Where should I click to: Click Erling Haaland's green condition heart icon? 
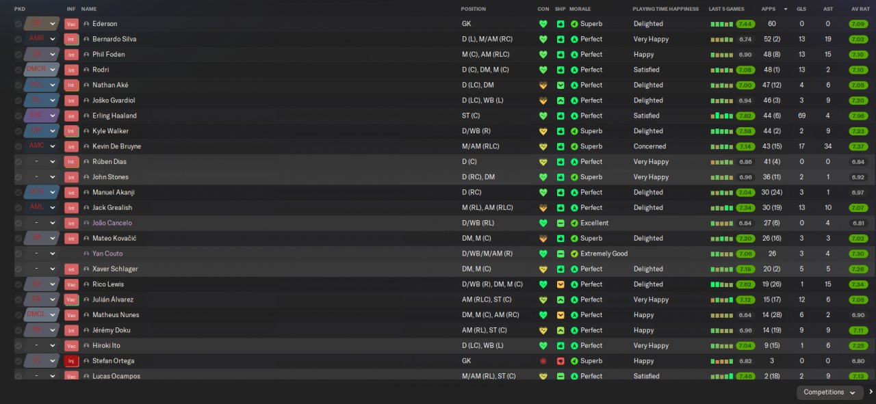[x=543, y=116]
